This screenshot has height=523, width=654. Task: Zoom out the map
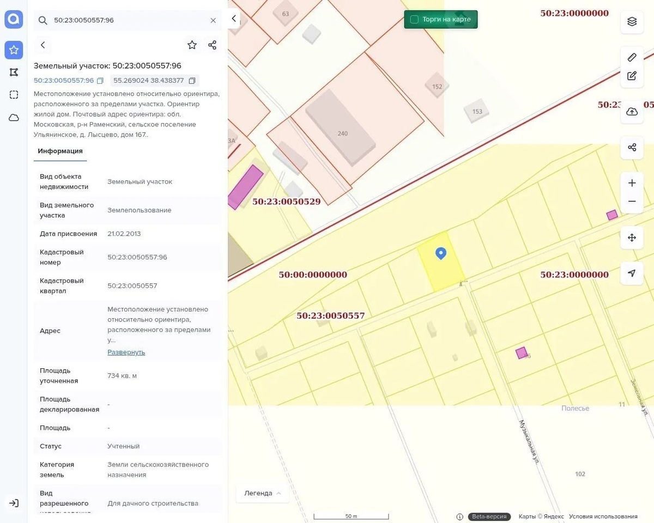[632, 202]
